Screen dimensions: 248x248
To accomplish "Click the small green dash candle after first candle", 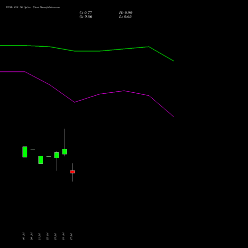I will 33,149.
